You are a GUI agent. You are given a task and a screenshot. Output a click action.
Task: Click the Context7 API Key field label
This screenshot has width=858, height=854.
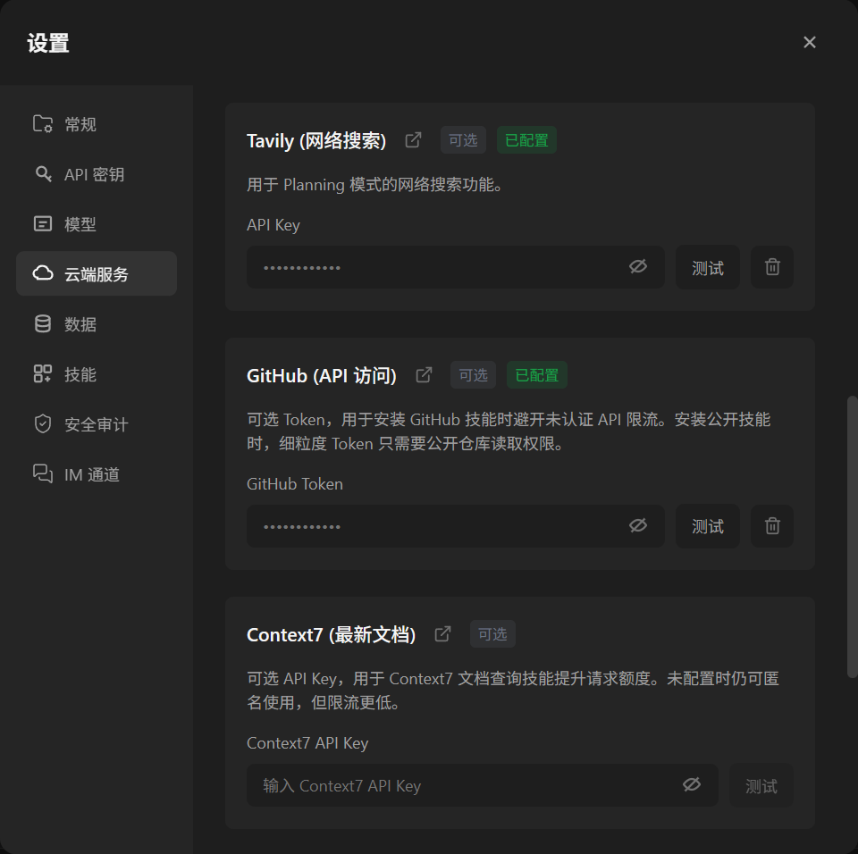click(307, 743)
